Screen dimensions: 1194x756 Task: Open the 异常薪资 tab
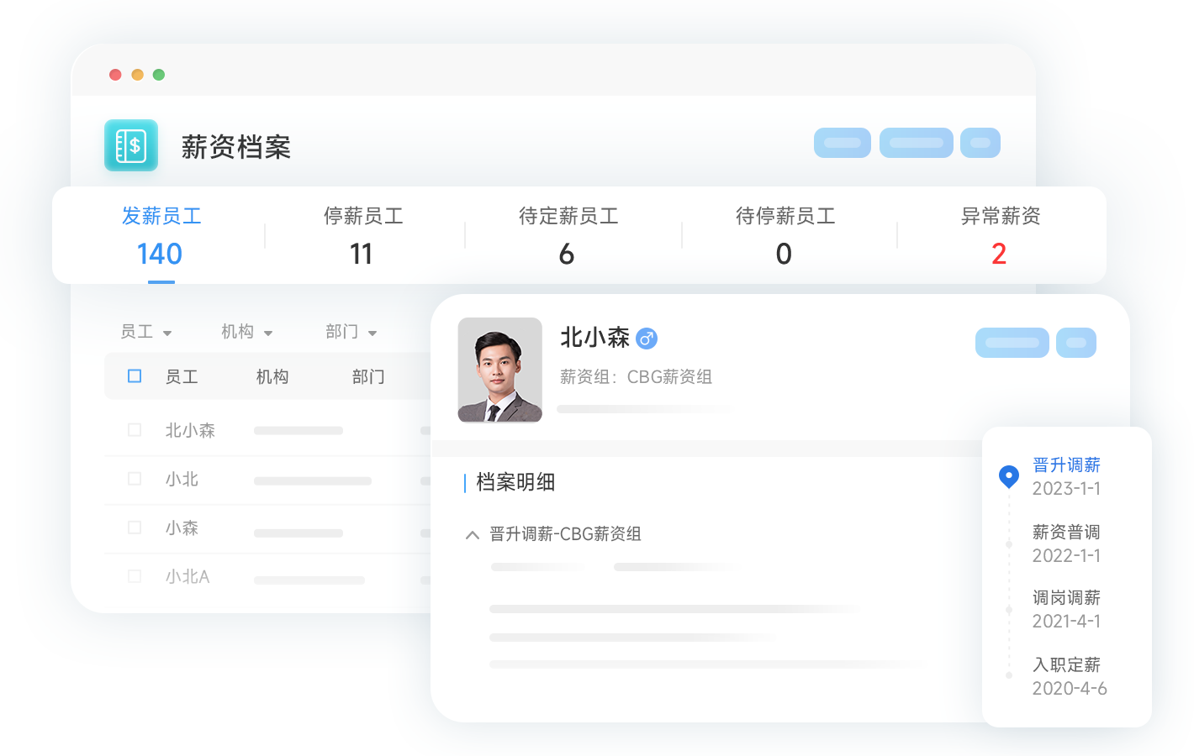1000,235
